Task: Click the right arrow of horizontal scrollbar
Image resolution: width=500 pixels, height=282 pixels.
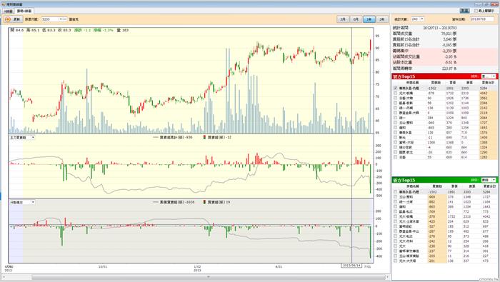Action: (x=388, y=277)
